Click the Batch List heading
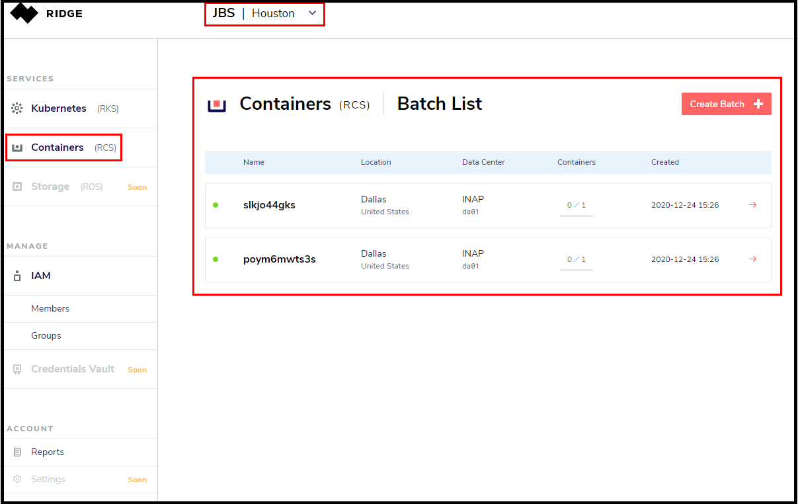 440,104
